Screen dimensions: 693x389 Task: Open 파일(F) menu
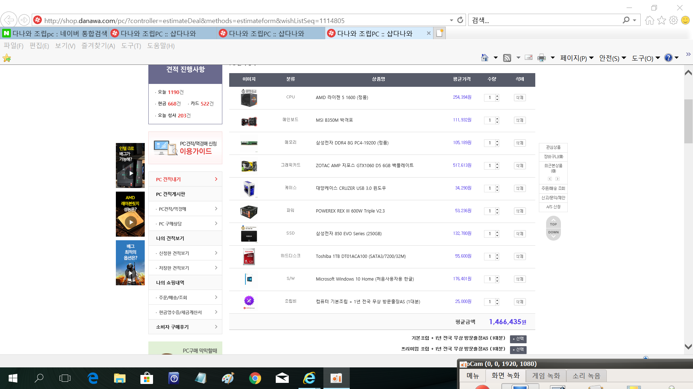(13, 46)
